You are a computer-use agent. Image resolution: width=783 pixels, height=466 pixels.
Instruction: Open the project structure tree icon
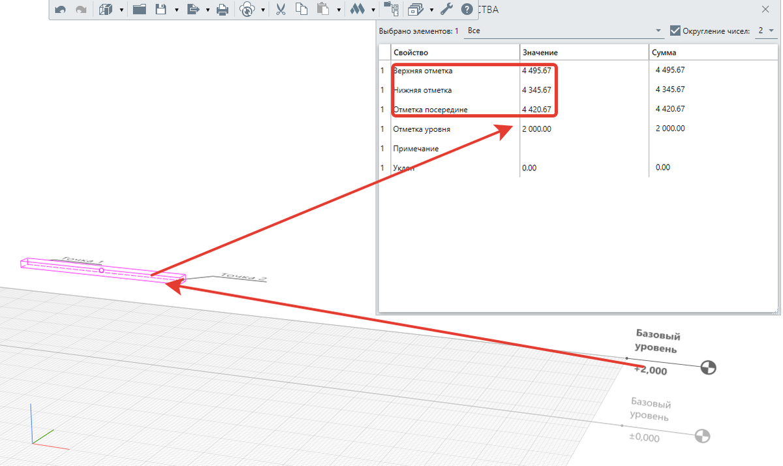click(x=391, y=10)
